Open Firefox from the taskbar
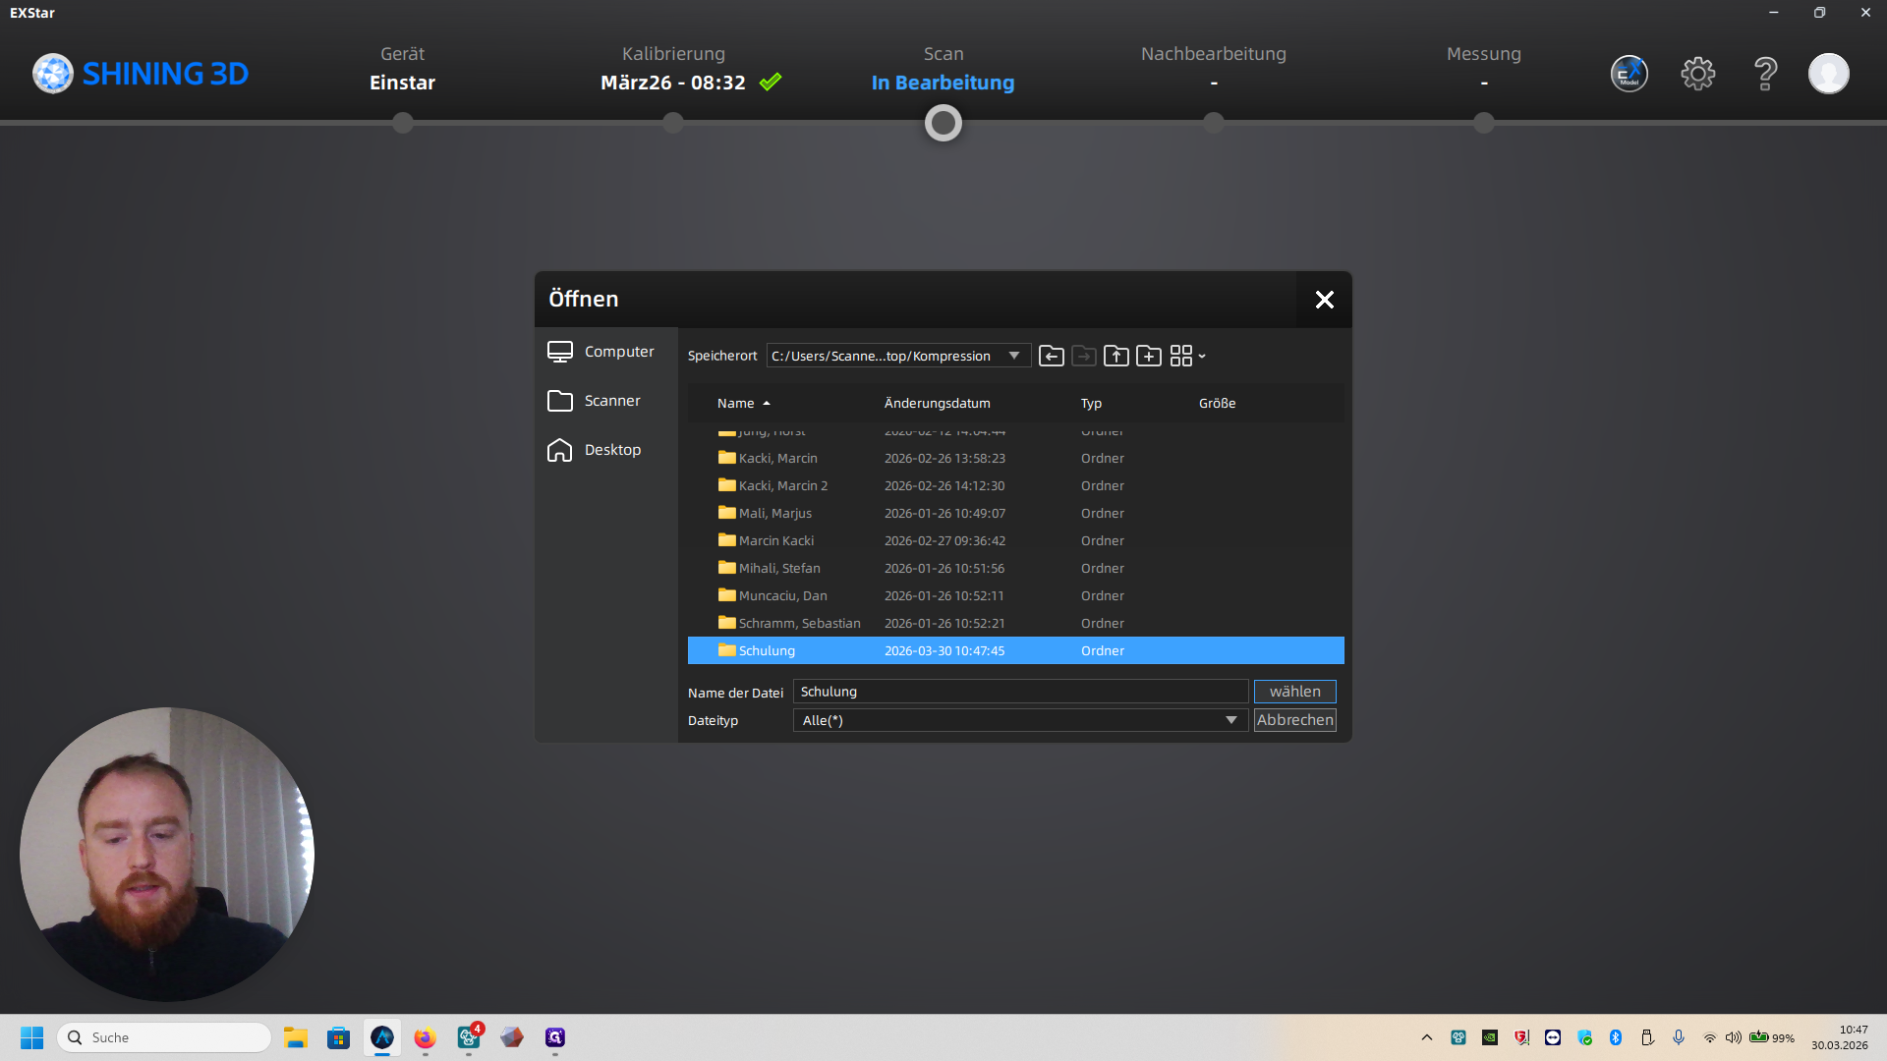 pos(425,1037)
